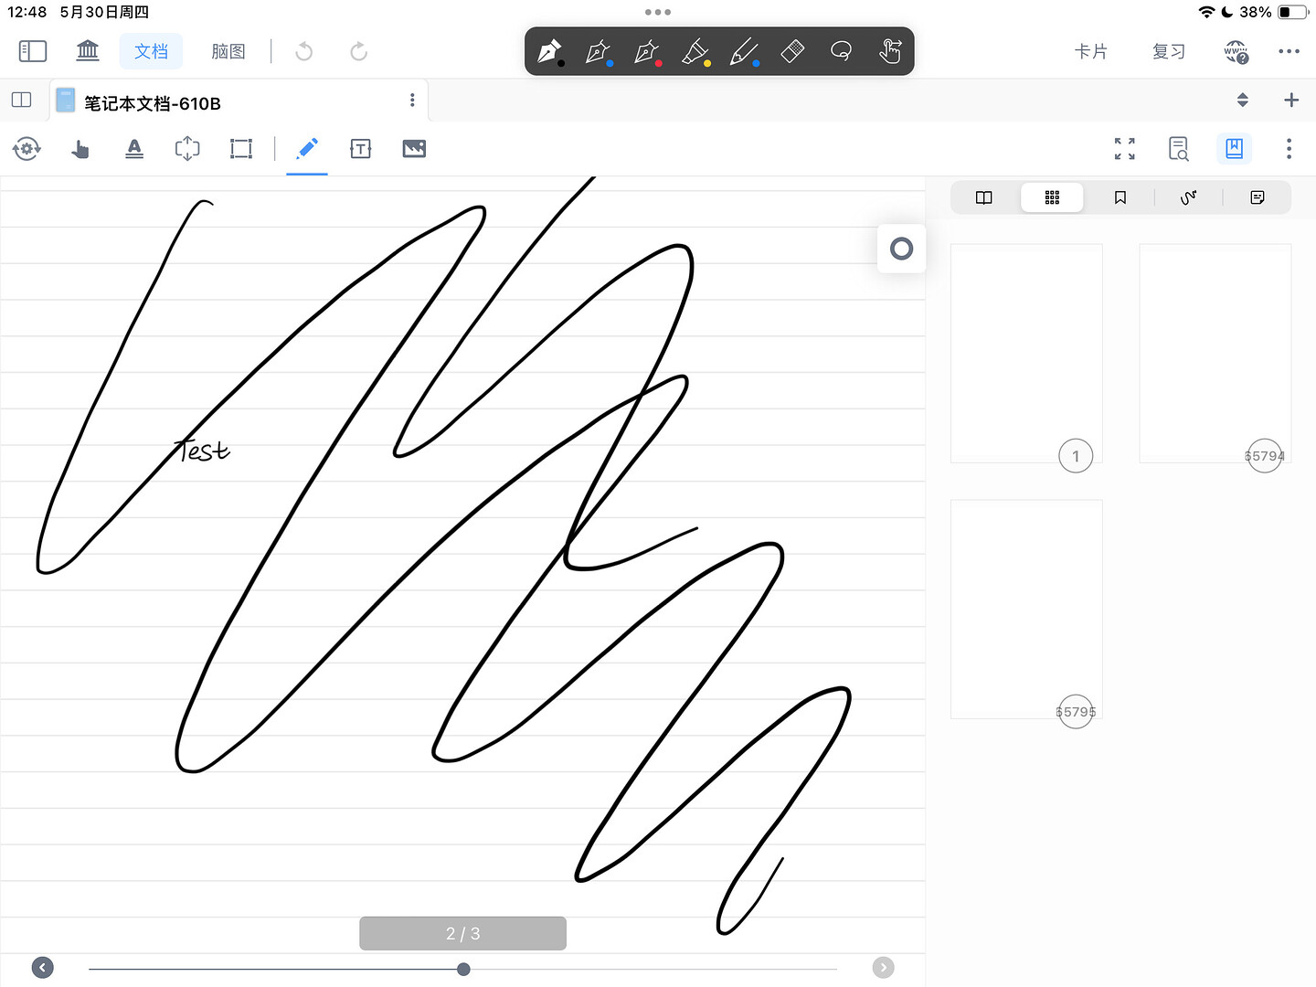The width and height of the screenshot is (1316, 987).
Task: Open document search icon
Action: pos(1179,149)
